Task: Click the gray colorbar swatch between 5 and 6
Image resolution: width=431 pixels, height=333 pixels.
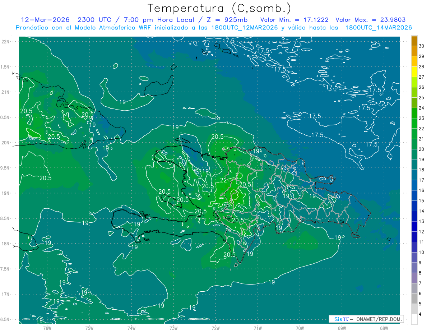Action: (414, 299)
